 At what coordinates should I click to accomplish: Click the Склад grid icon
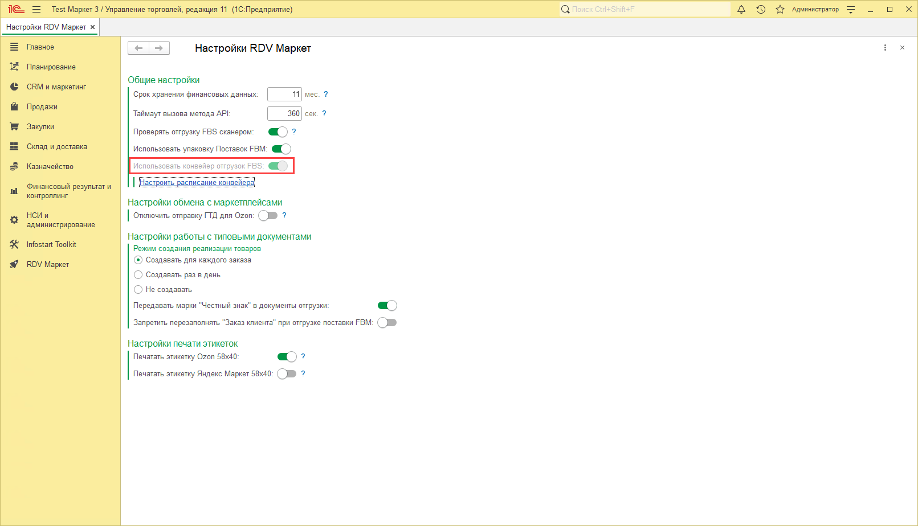point(14,147)
